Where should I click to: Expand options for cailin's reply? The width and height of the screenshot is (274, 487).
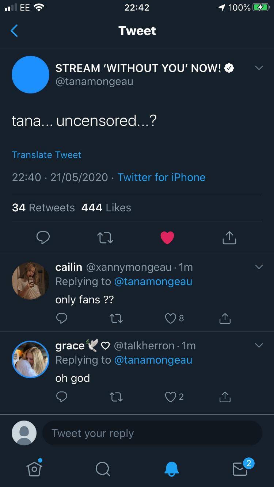coord(259,267)
